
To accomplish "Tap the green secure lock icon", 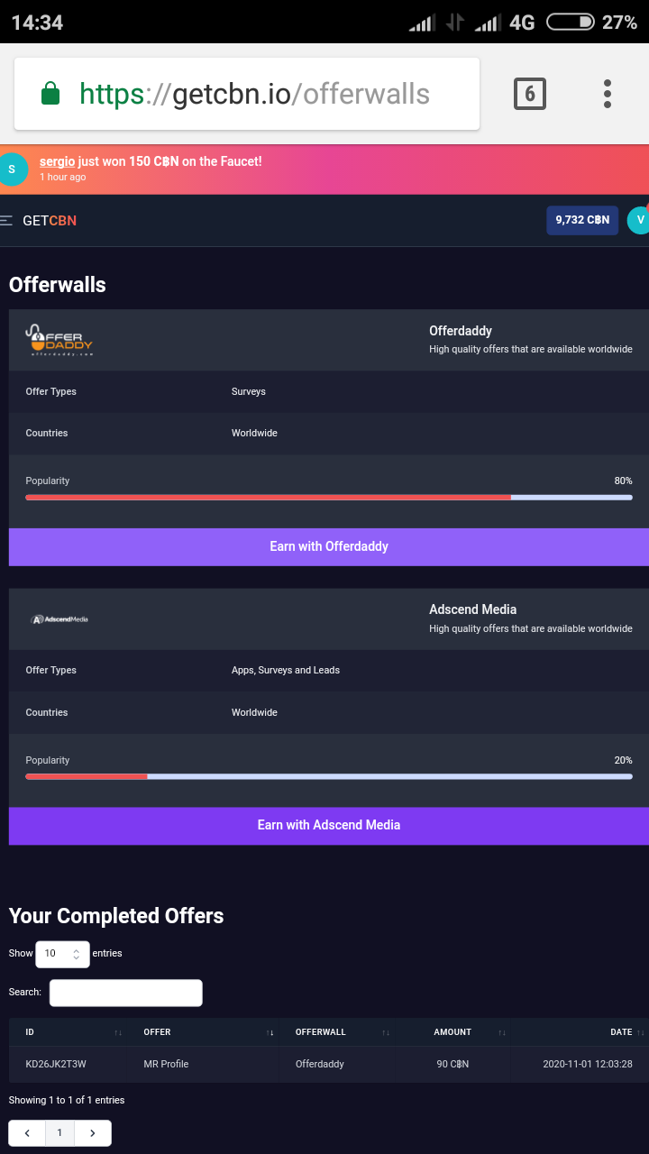I will 51,94.
